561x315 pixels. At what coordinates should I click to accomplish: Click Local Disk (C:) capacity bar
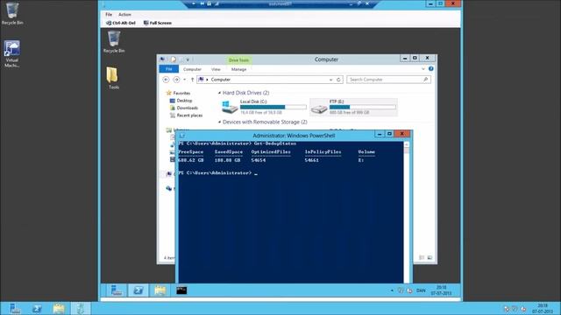click(x=273, y=107)
